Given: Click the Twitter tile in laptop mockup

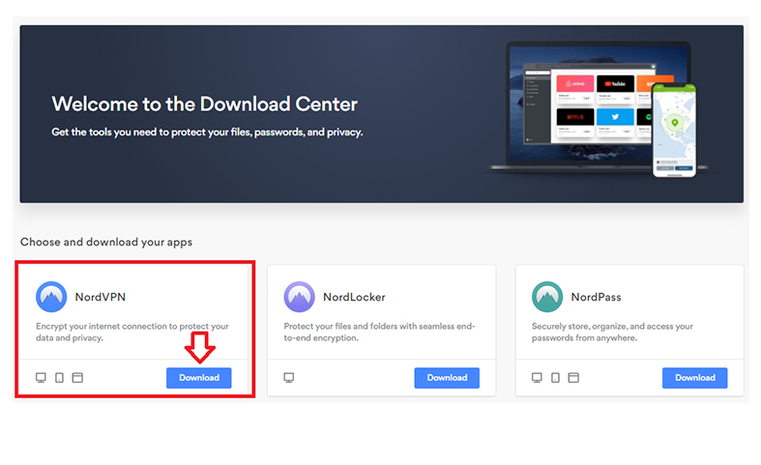Looking at the screenshot, I should [615, 121].
